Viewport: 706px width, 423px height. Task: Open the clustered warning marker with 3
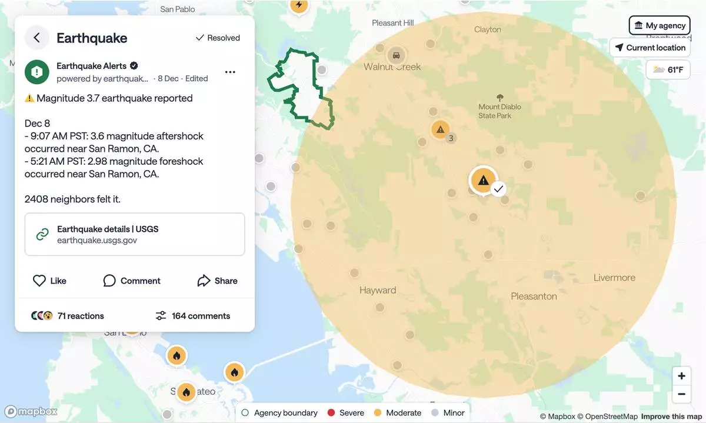[441, 129]
